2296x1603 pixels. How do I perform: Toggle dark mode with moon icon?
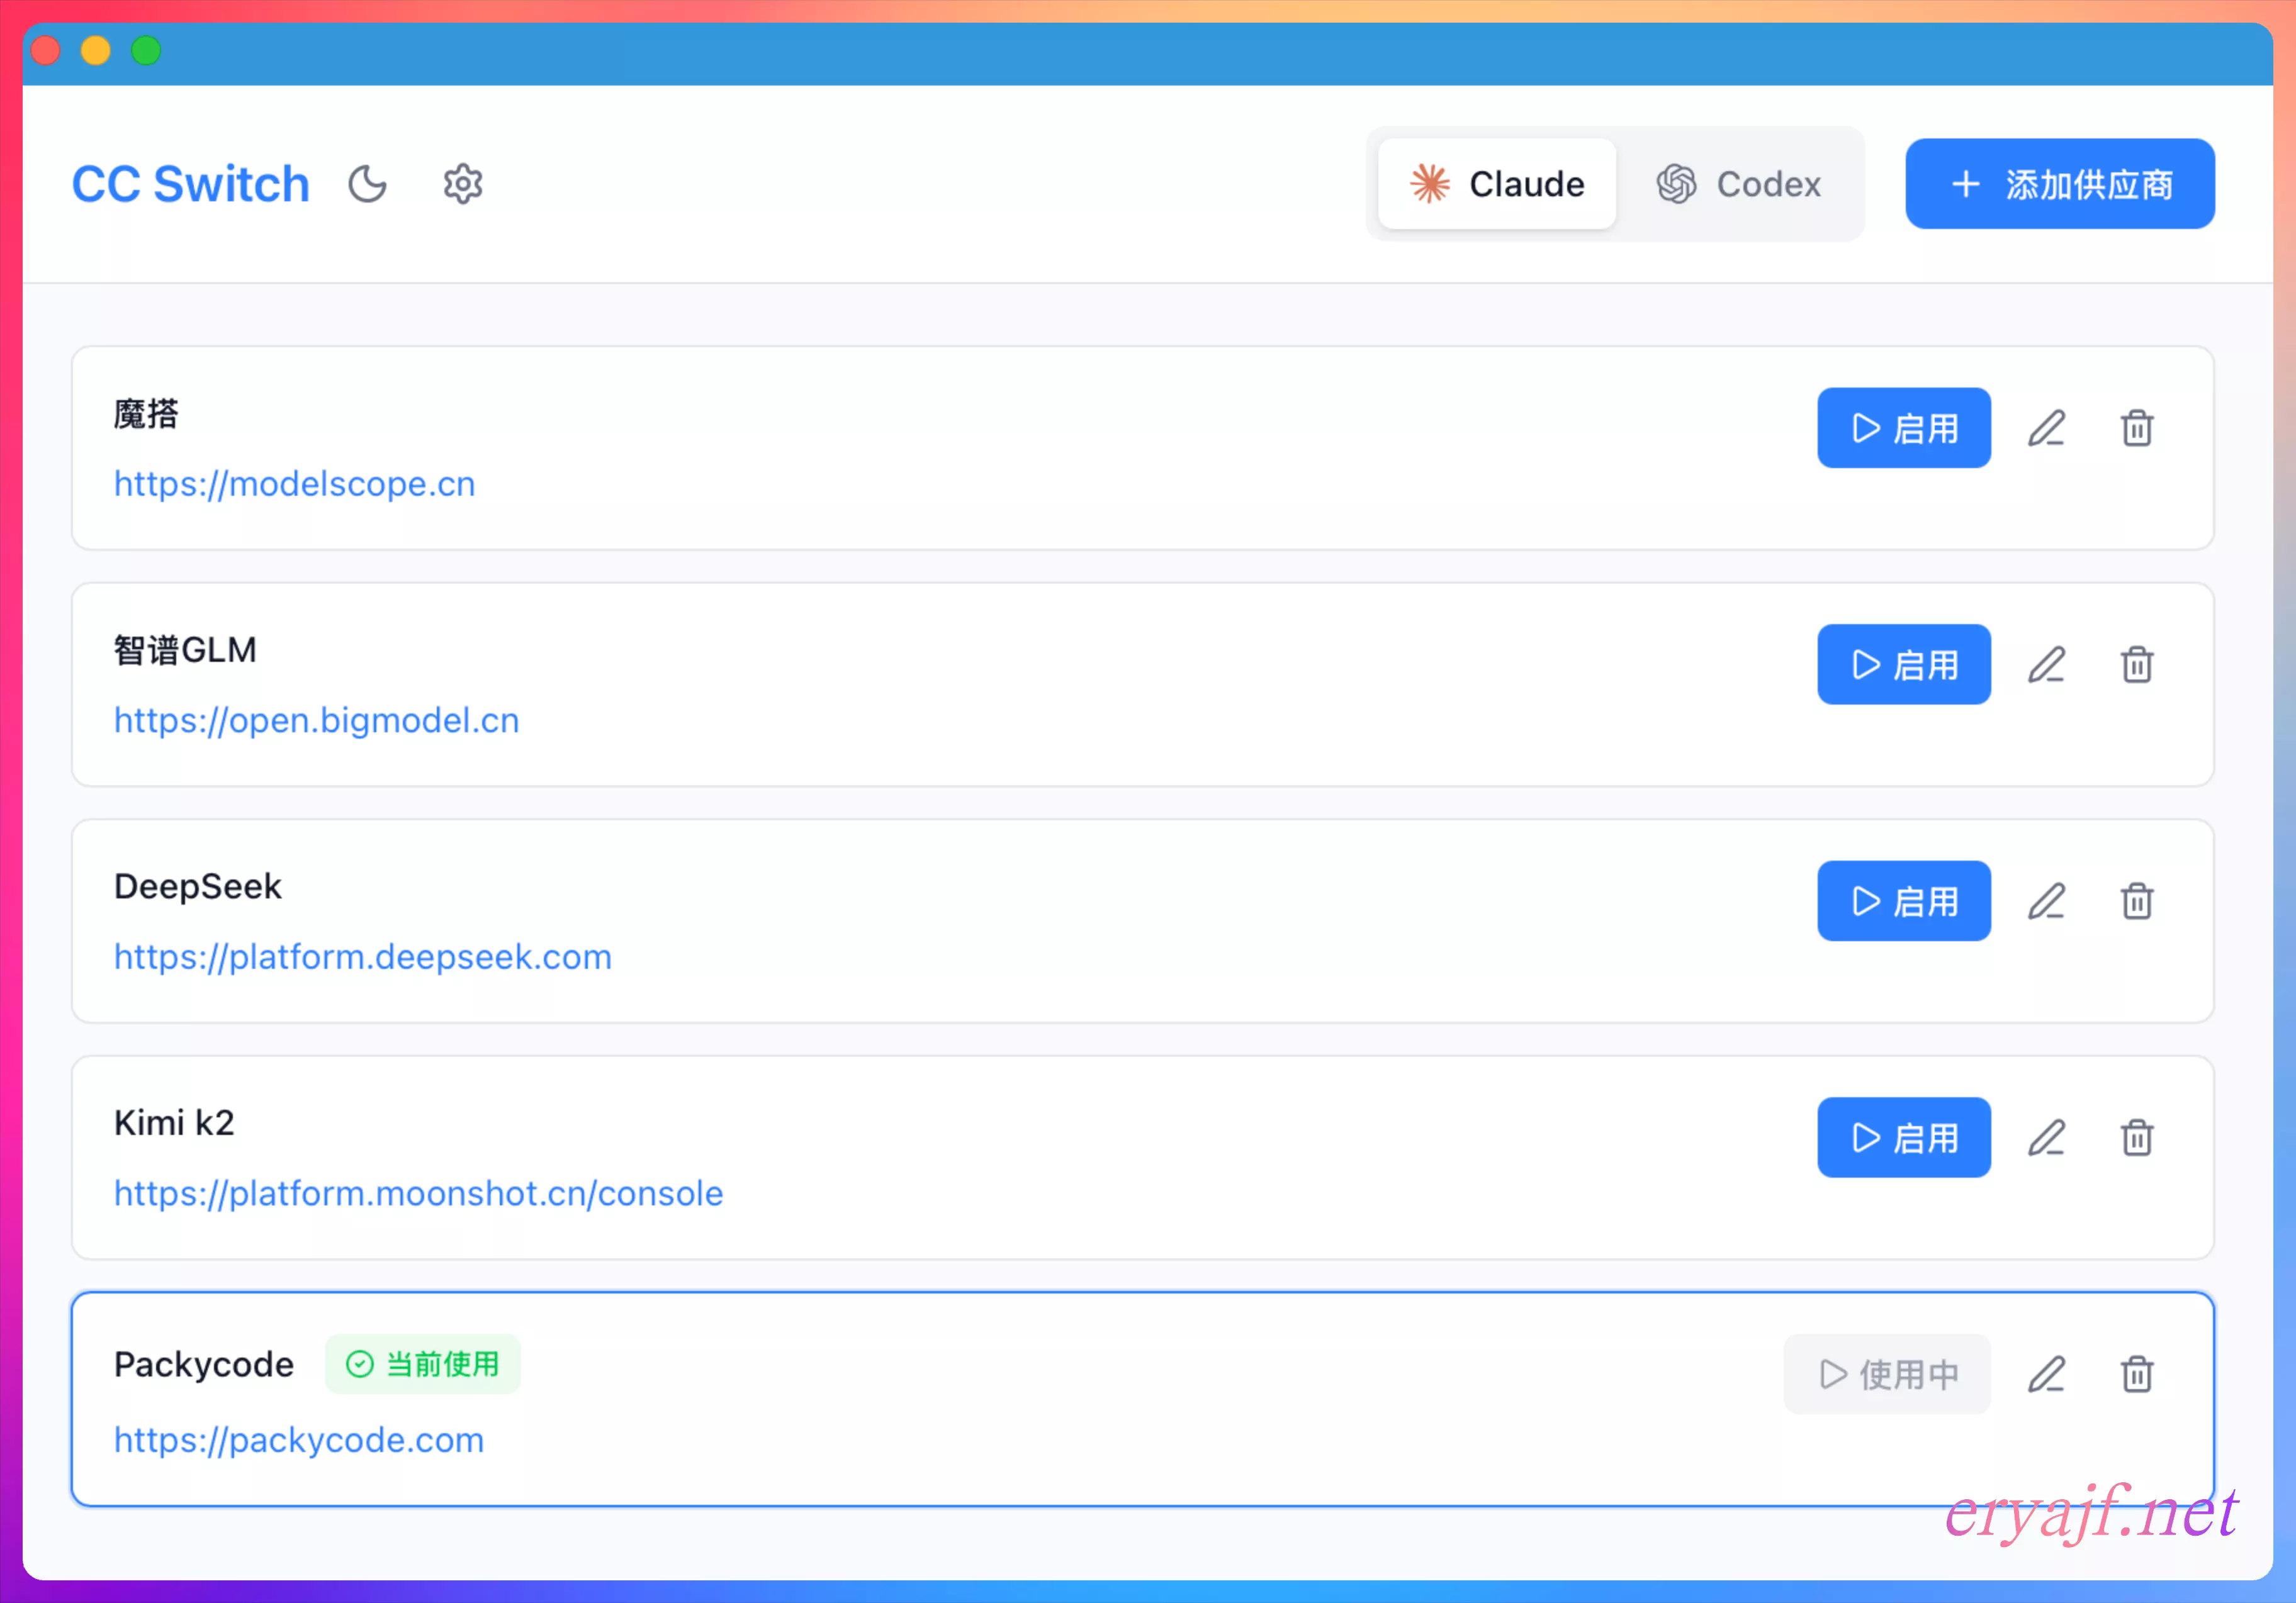(x=367, y=185)
